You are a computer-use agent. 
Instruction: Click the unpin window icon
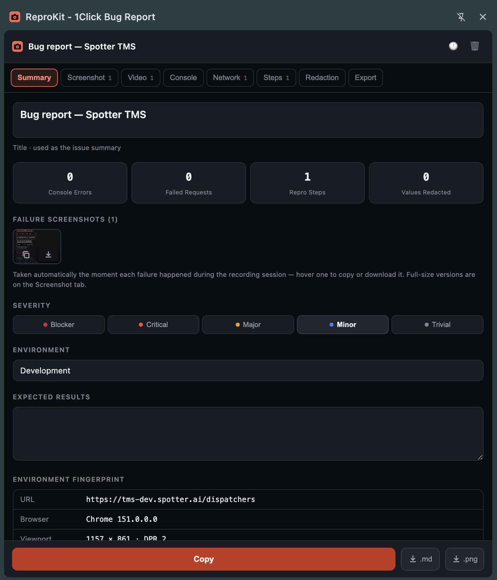click(x=461, y=17)
